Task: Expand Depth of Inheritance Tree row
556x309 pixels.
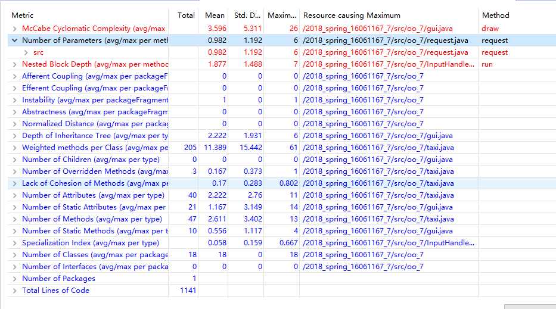Action: [14, 136]
